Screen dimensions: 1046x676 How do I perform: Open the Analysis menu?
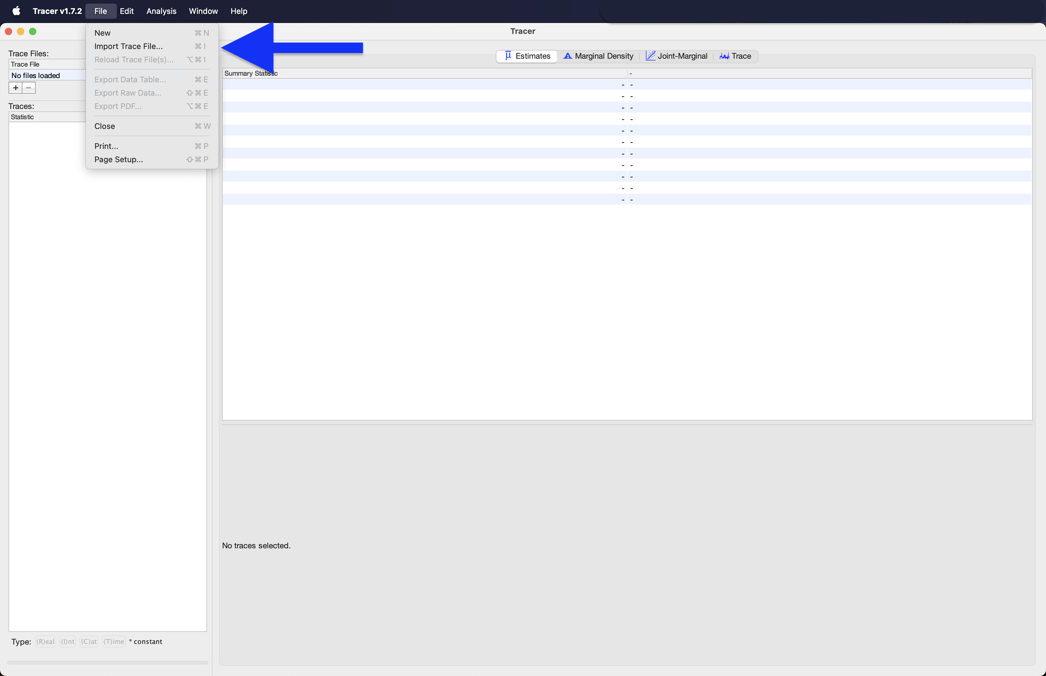click(x=161, y=11)
